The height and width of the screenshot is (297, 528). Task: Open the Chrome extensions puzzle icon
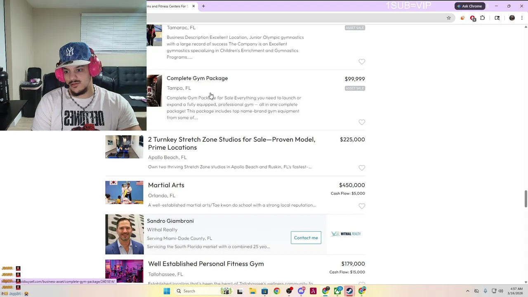[483, 18]
